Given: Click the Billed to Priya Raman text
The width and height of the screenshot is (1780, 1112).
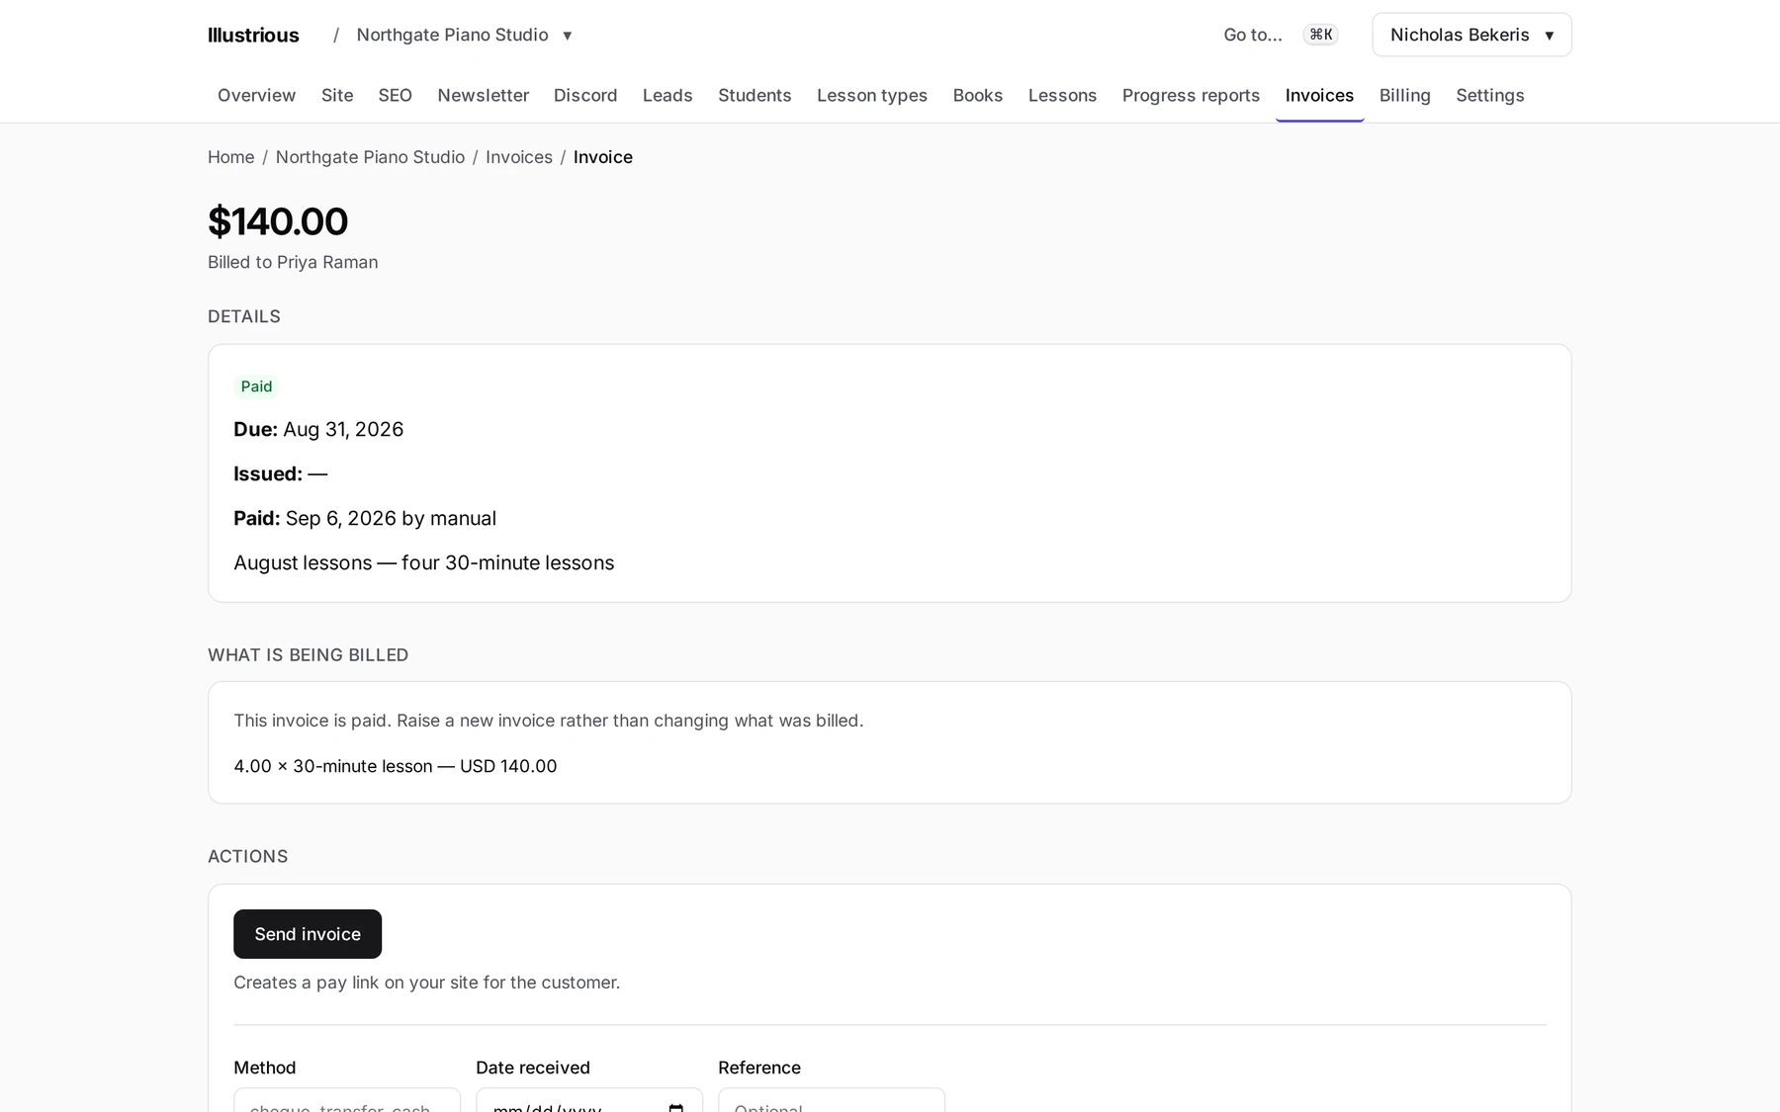Looking at the screenshot, I should [x=293, y=262].
